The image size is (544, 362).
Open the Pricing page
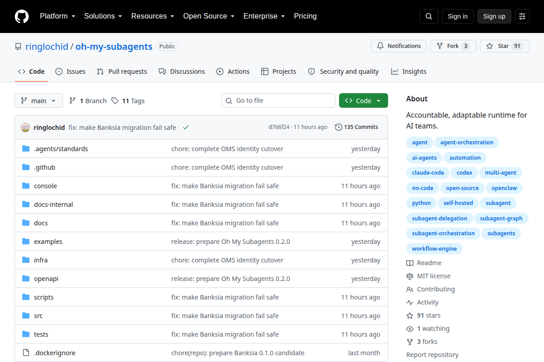(x=305, y=16)
